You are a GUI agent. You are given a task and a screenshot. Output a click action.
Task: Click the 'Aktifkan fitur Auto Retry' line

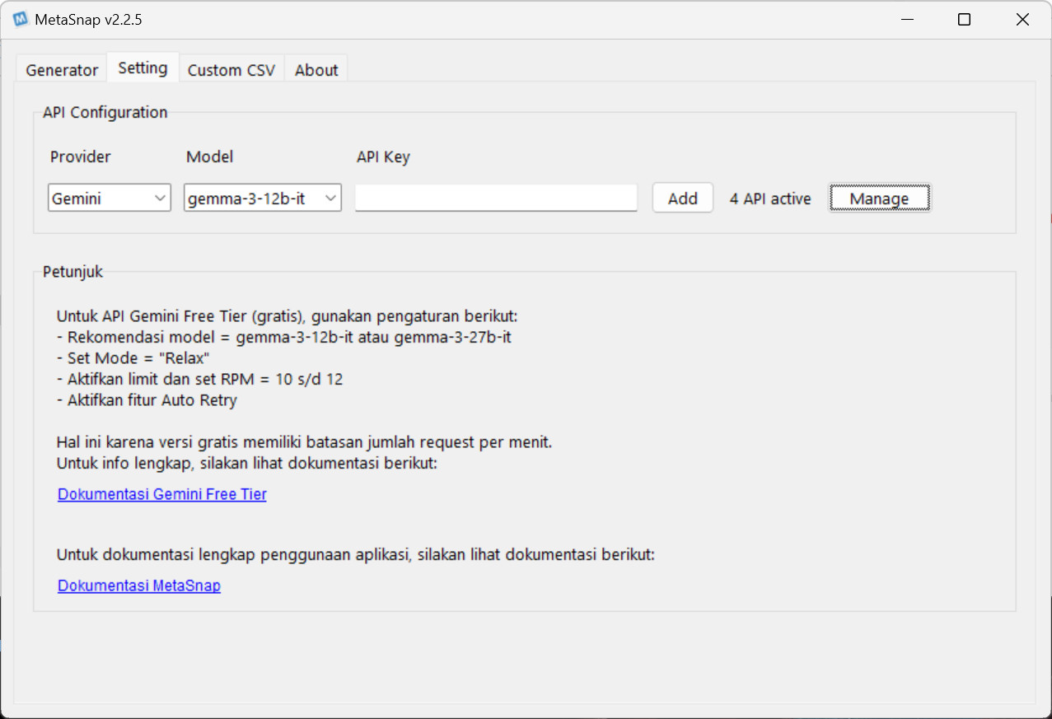coord(147,401)
